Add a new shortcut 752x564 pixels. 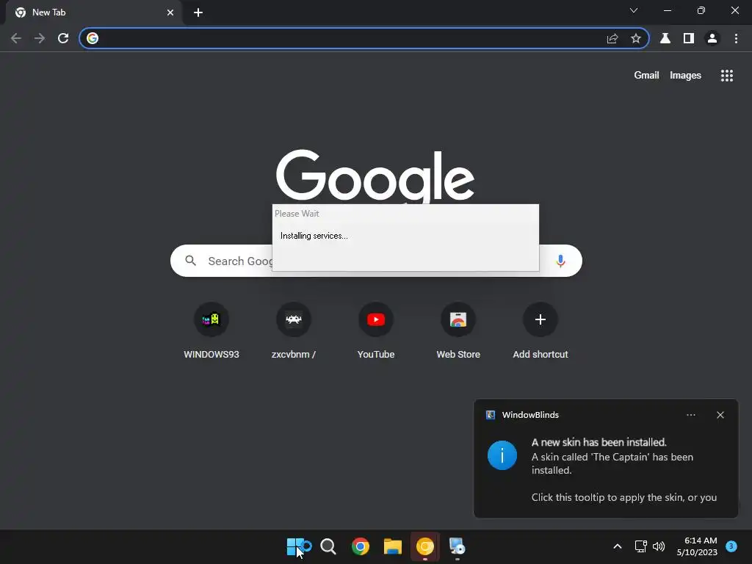540,331
